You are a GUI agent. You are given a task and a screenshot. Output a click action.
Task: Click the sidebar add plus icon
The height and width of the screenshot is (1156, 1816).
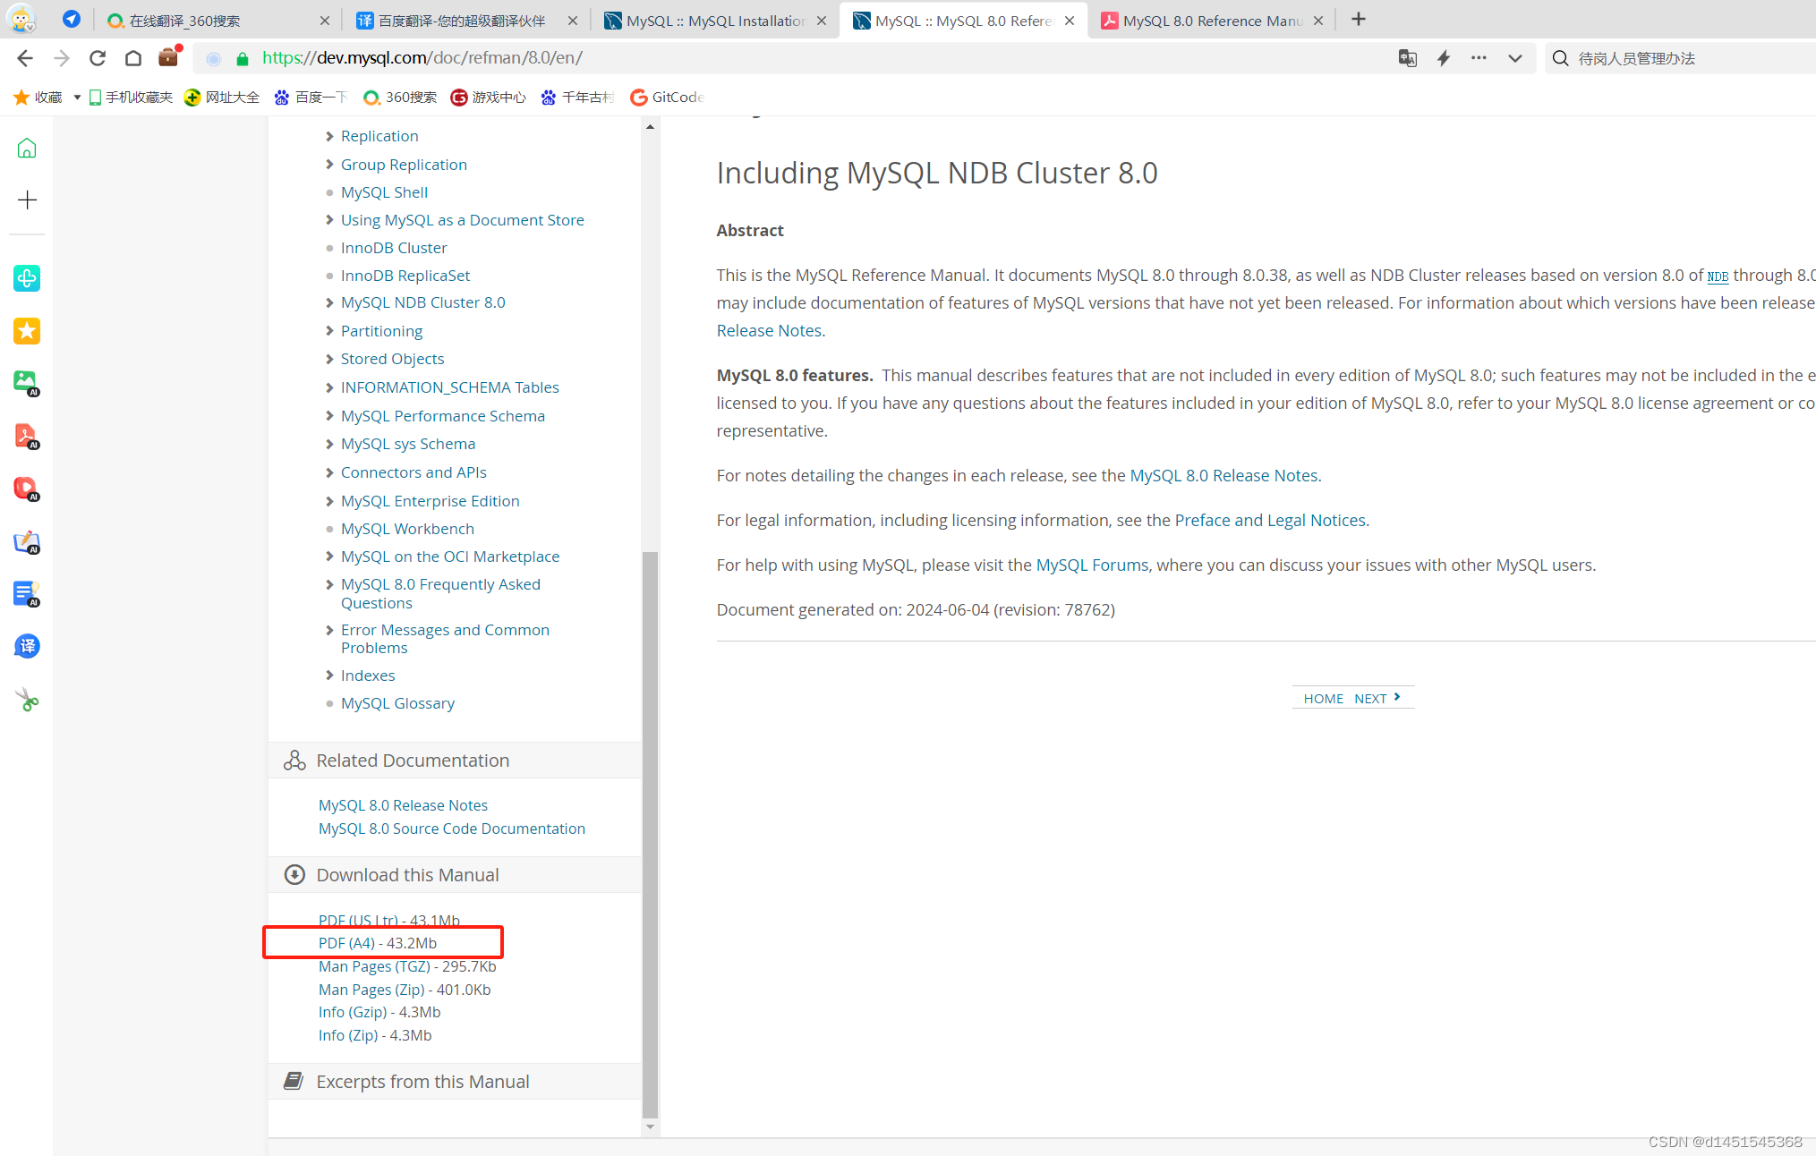point(27,200)
